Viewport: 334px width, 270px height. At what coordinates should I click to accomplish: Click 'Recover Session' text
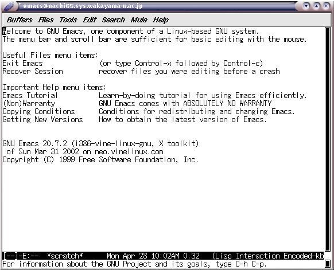(x=33, y=71)
